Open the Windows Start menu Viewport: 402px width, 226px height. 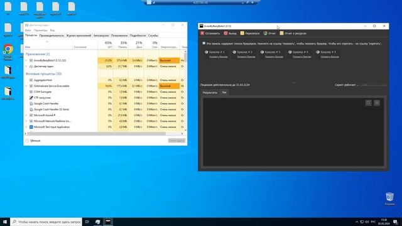tap(5, 222)
